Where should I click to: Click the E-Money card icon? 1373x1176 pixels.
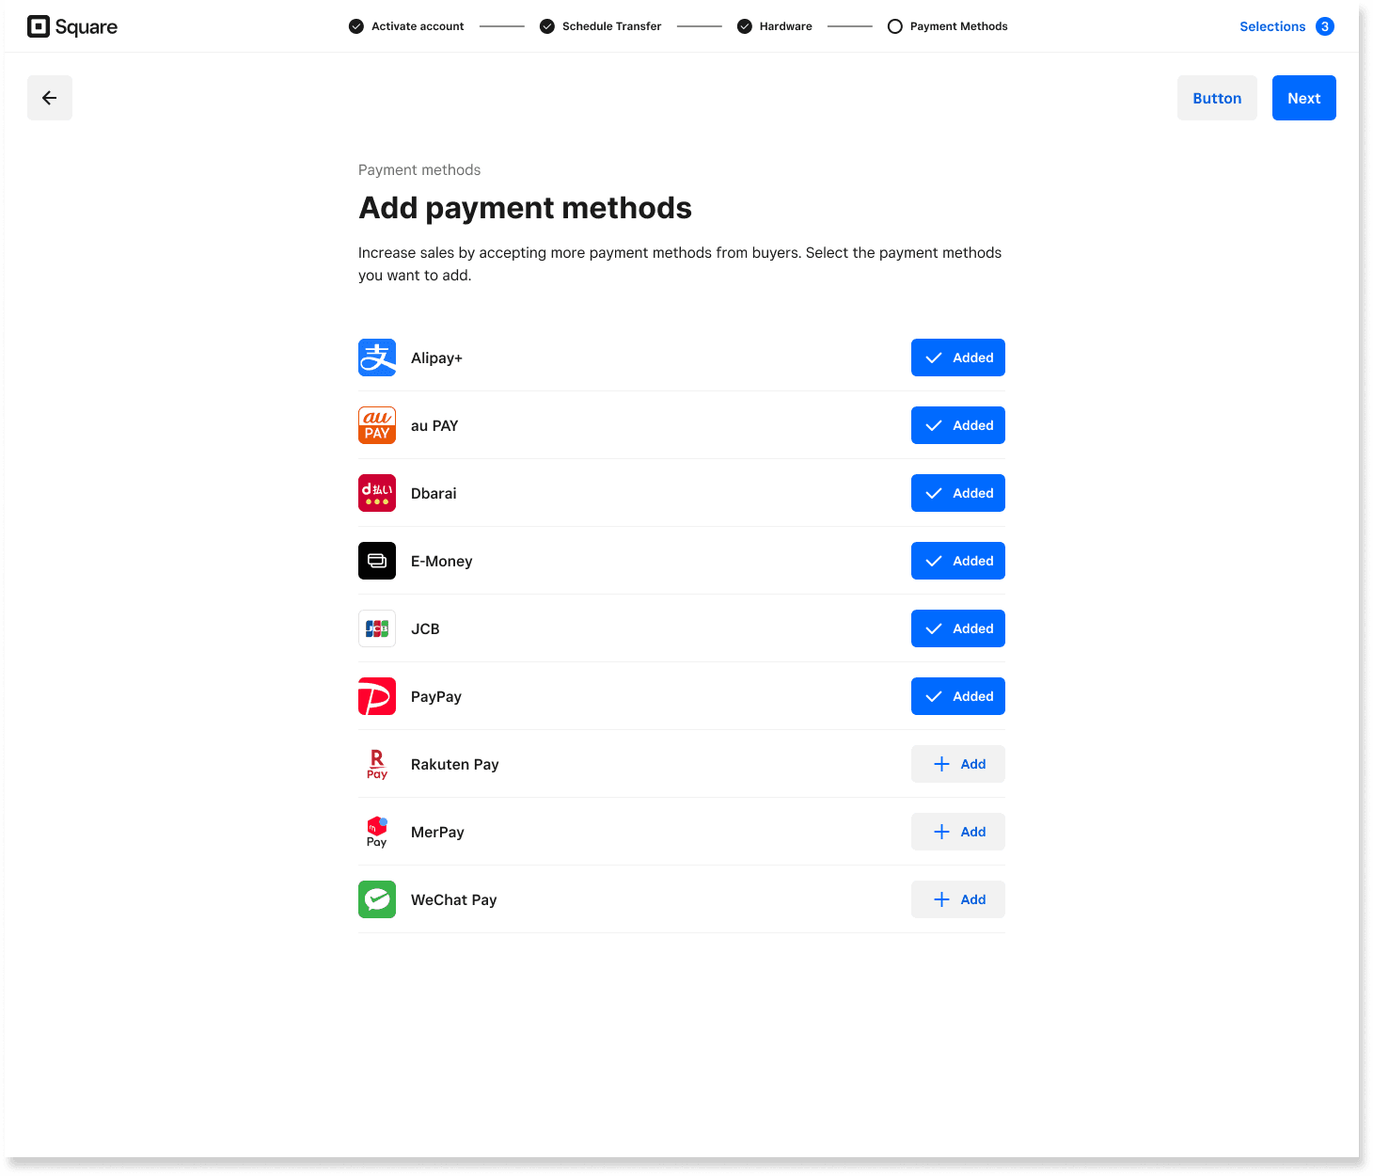coord(377,561)
